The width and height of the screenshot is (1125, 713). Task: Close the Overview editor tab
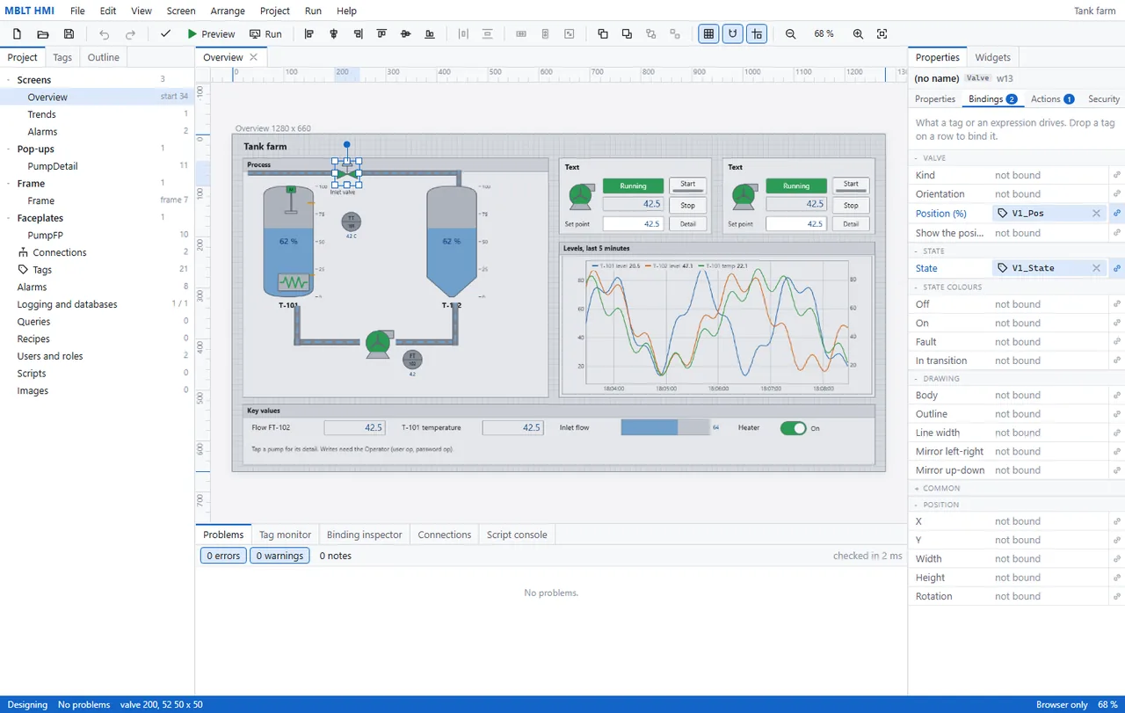click(x=254, y=57)
